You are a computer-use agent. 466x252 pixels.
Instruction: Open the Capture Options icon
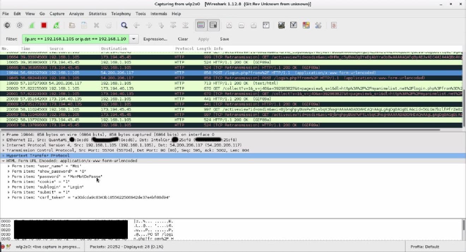pos(19,25)
